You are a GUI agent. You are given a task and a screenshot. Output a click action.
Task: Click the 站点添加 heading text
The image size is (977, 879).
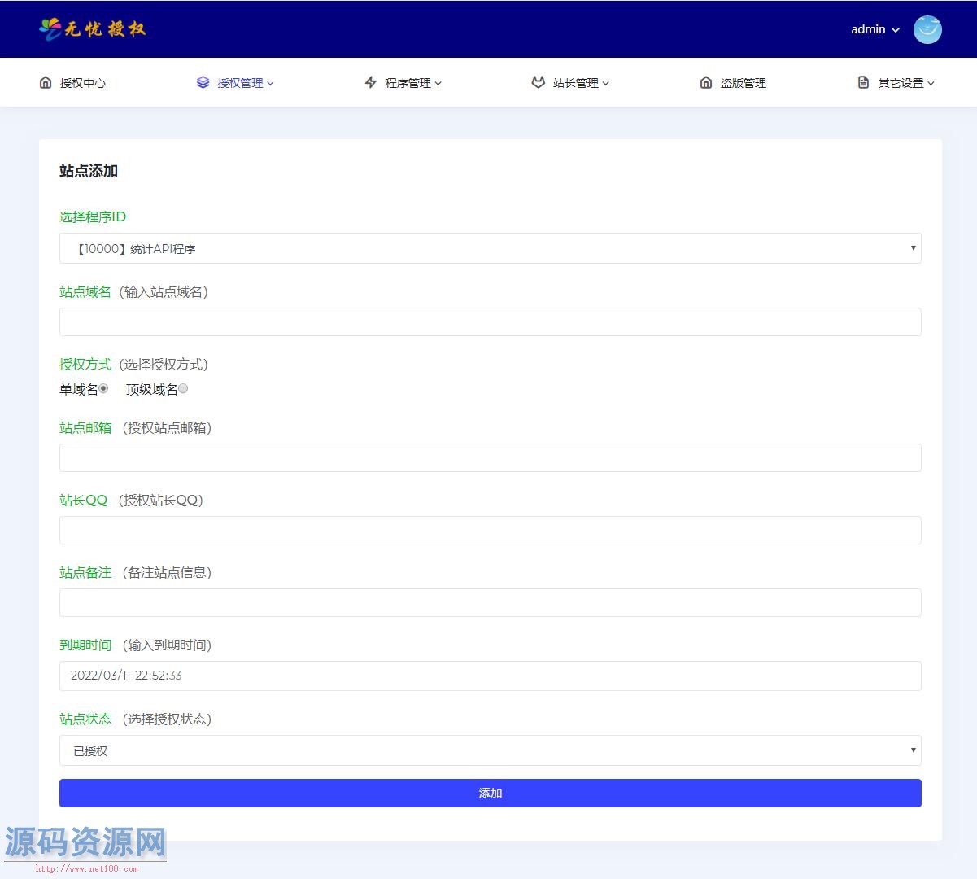coord(89,171)
